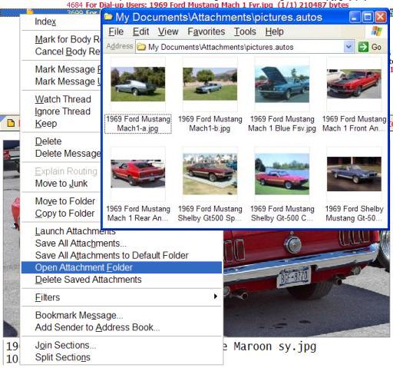Click filename label Shelby Gt-500 C...
393x368 pixels.
(x=282, y=214)
